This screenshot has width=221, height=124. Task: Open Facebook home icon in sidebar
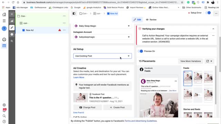coord(4,14)
